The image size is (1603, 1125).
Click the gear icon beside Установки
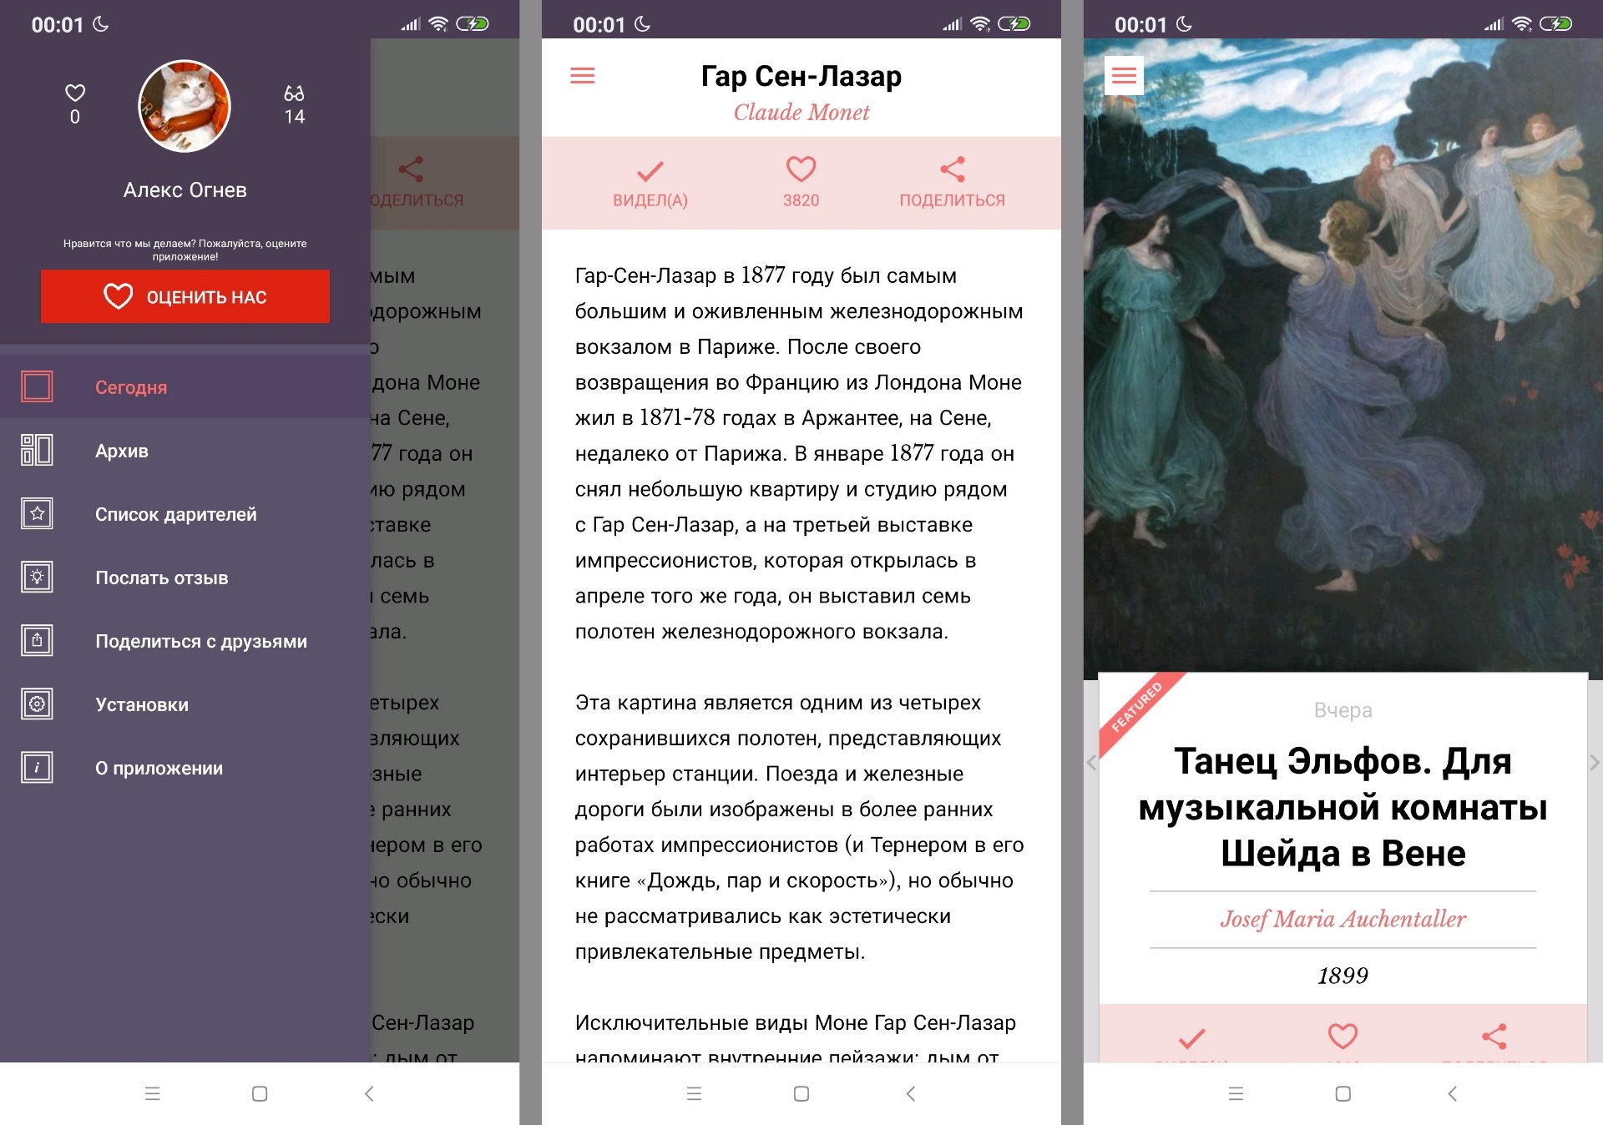(x=37, y=704)
